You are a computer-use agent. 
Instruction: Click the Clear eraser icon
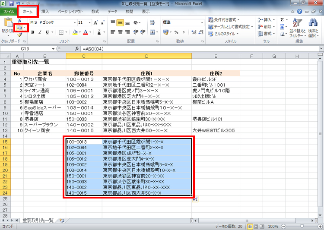pos(282,34)
